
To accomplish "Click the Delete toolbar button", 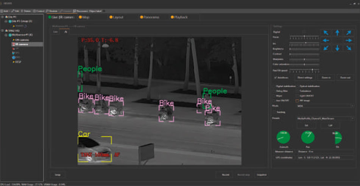I will click(x=26, y=11).
